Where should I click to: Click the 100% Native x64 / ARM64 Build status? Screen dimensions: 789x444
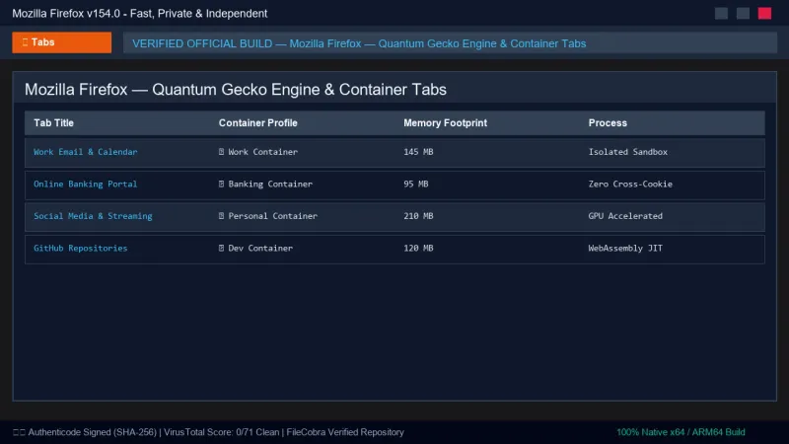click(681, 432)
